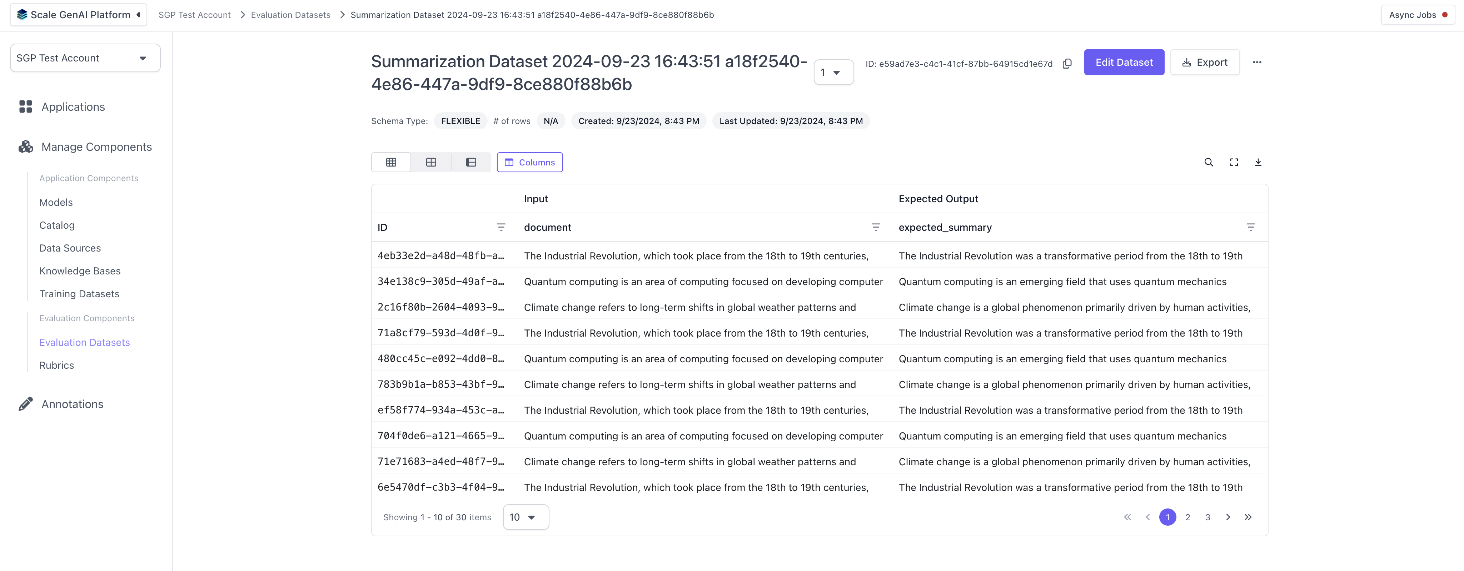Viewport: 1464px width, 571px height.
Task: Open the Models section
Action: click(x=56, y=202)
